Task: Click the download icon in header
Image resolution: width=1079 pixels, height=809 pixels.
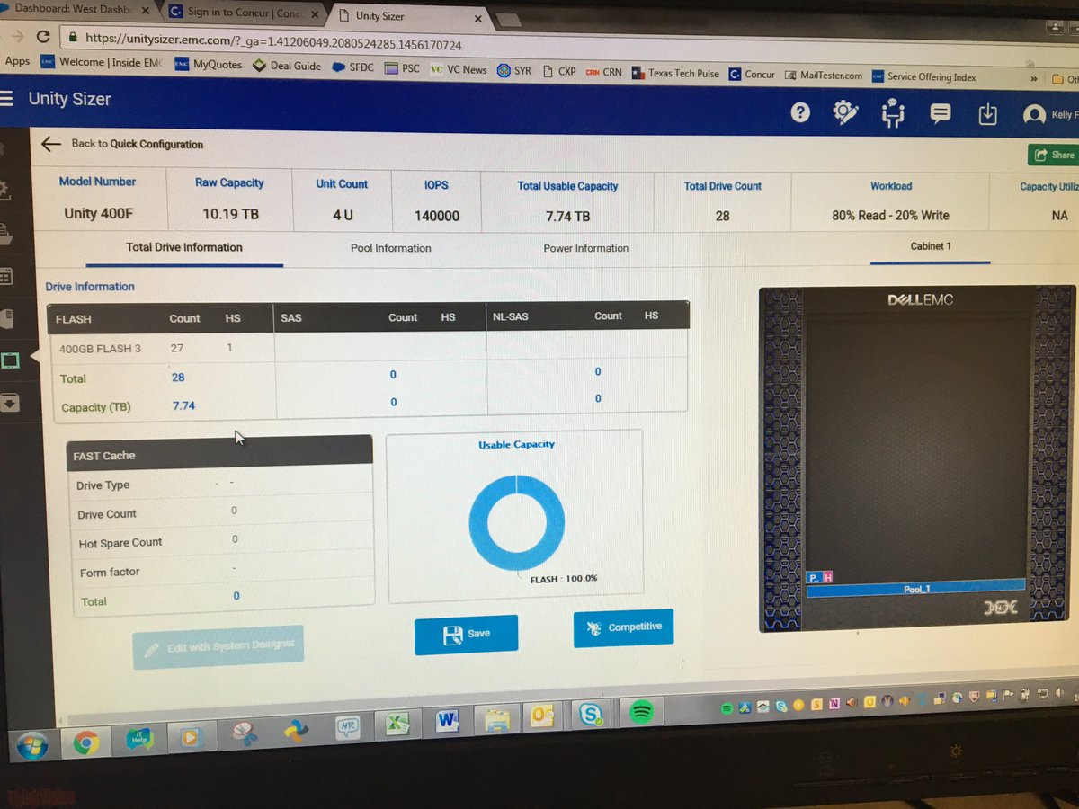Action: pos(987,114)
